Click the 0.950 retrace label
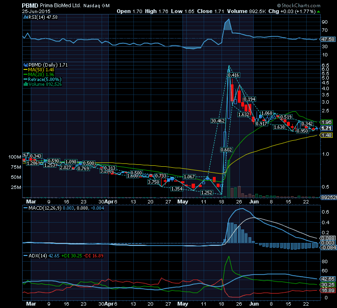 (x=302, y=131)
